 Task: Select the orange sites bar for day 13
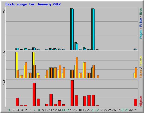pos(60,71)
